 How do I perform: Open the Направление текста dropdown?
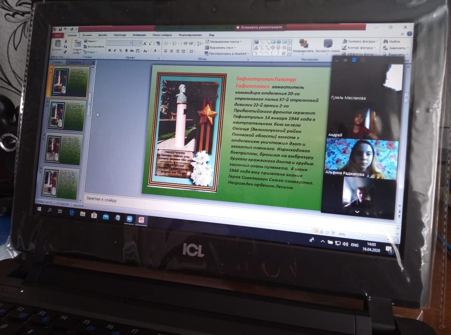[x=223, y=42]
